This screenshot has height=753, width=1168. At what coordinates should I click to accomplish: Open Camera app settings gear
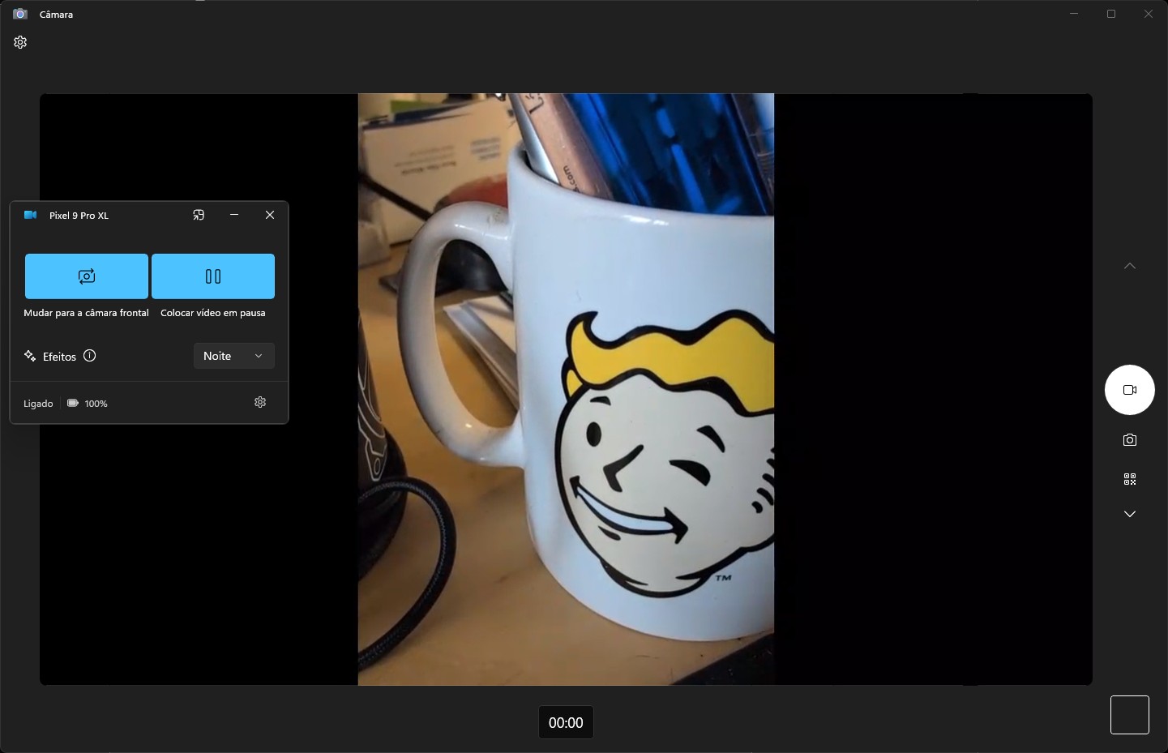20,42
